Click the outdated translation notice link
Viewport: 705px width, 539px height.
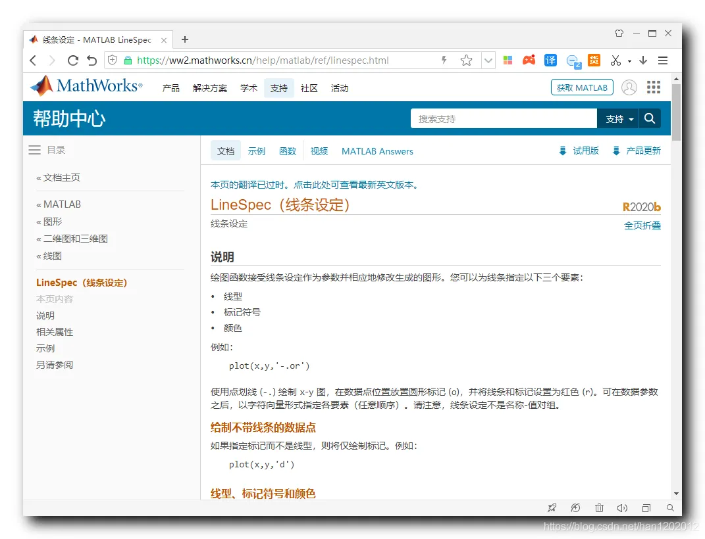click(314, 185)
